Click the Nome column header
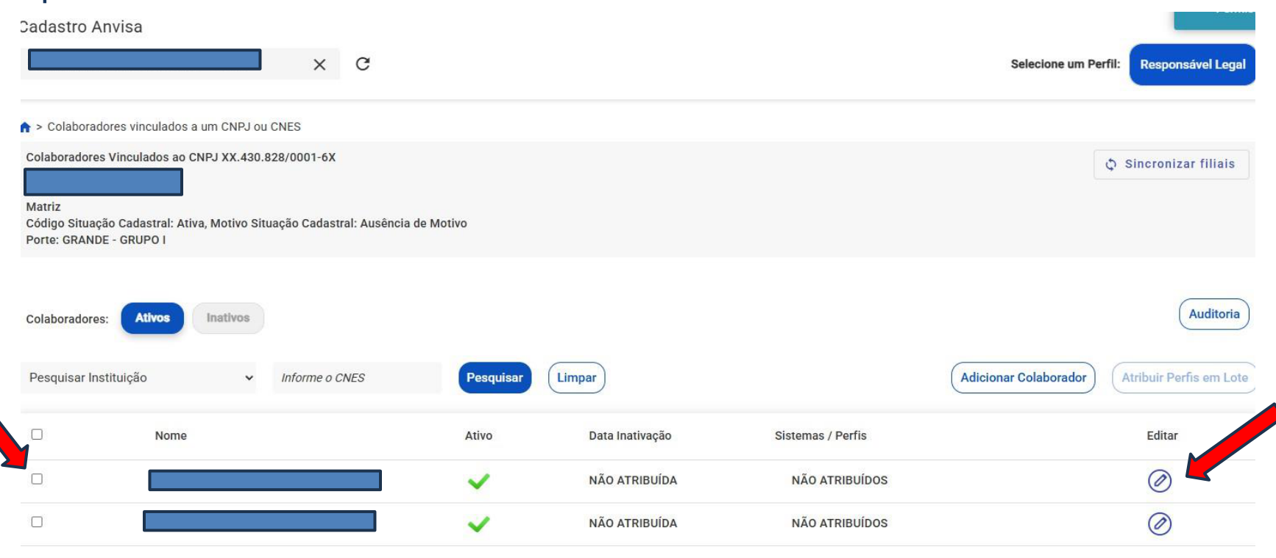This screenshot has width=1276, height=558. pyautogui.click(x=171, y=436)
